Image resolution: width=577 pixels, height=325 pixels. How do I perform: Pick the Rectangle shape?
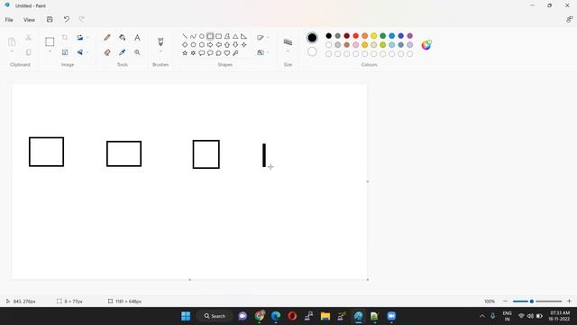(210, 36)
